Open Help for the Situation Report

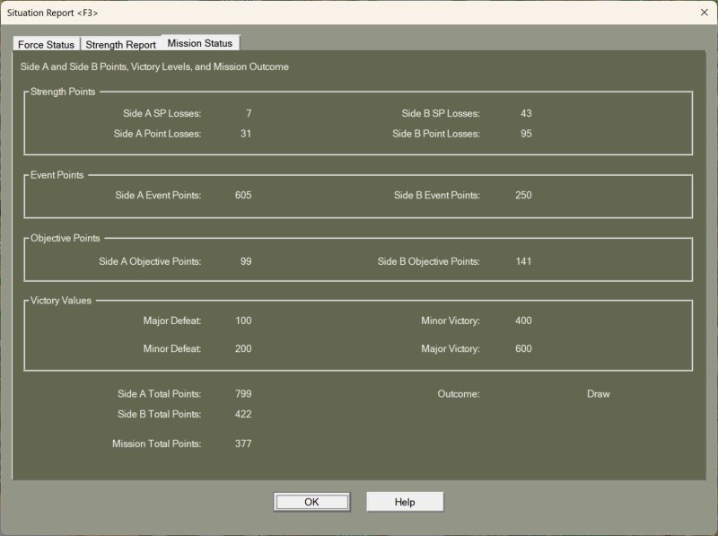point(405,502)
